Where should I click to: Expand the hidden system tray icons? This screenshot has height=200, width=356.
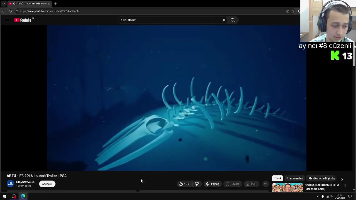tap(318, 196)
